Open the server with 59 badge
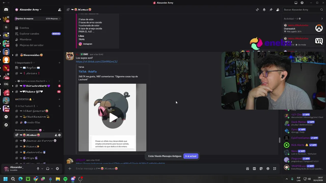The height and width of the screenshot is (183, 326). [6, 19]
